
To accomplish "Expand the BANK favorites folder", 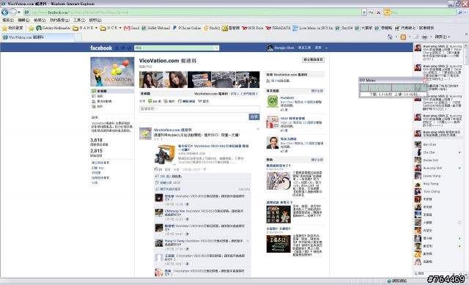I will coord(85,28).
